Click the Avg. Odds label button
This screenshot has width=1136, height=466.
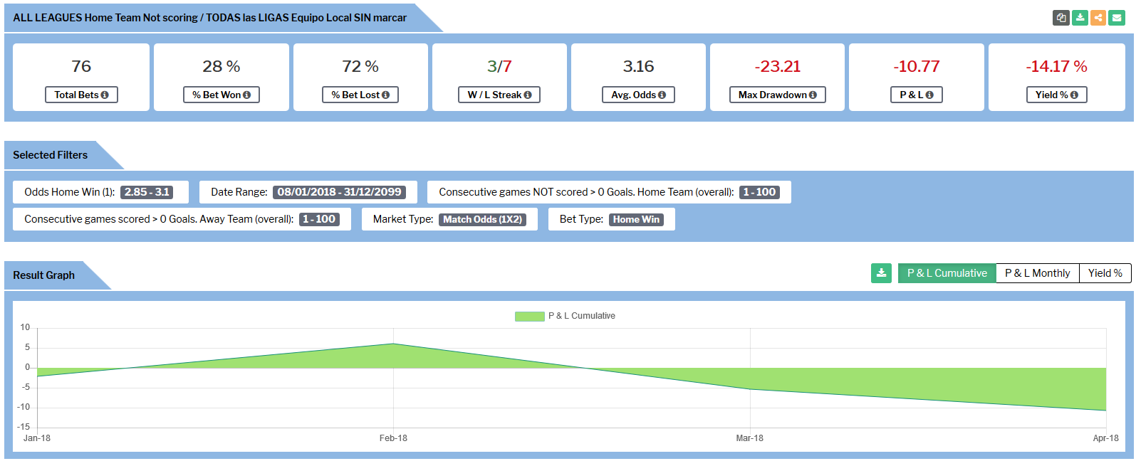pyautogui.click(x=638, y=95)
